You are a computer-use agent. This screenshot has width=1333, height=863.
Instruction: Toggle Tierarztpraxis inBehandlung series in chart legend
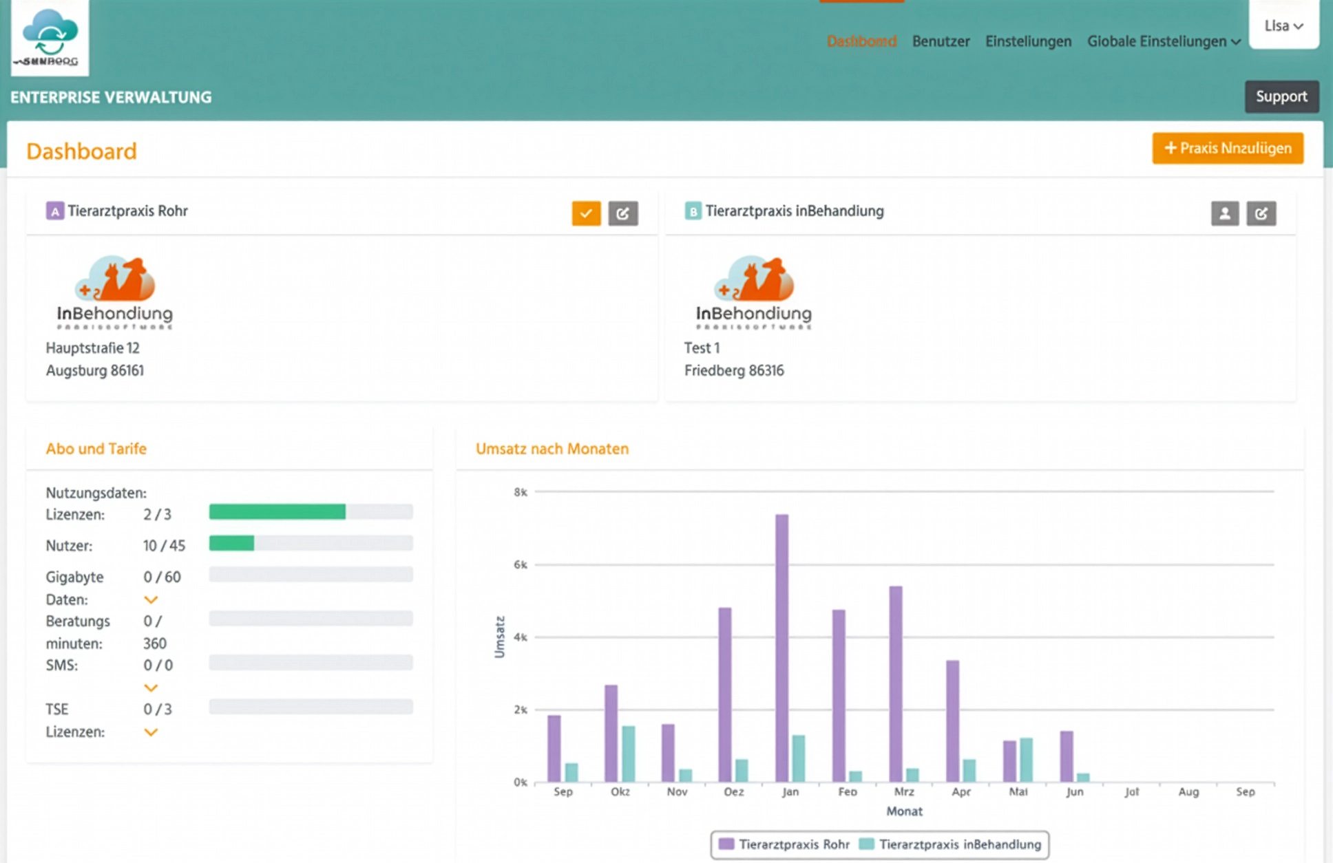coord(951,844)
